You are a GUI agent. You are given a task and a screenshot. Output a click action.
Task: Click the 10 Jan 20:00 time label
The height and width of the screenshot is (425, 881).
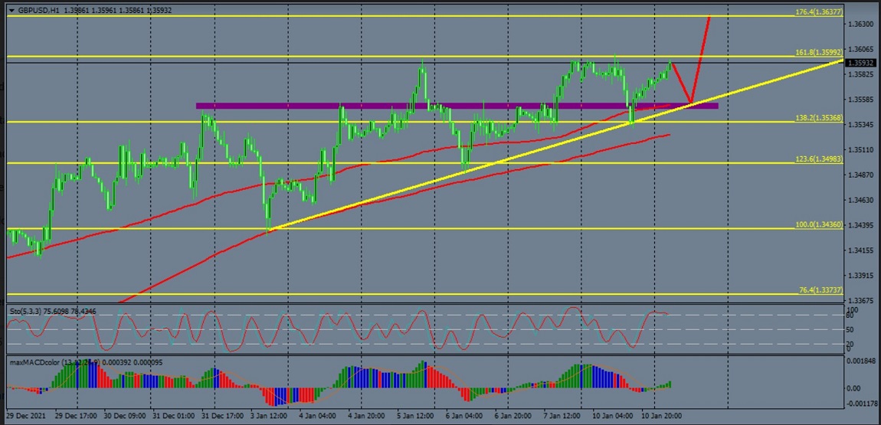tap(662, 415)
